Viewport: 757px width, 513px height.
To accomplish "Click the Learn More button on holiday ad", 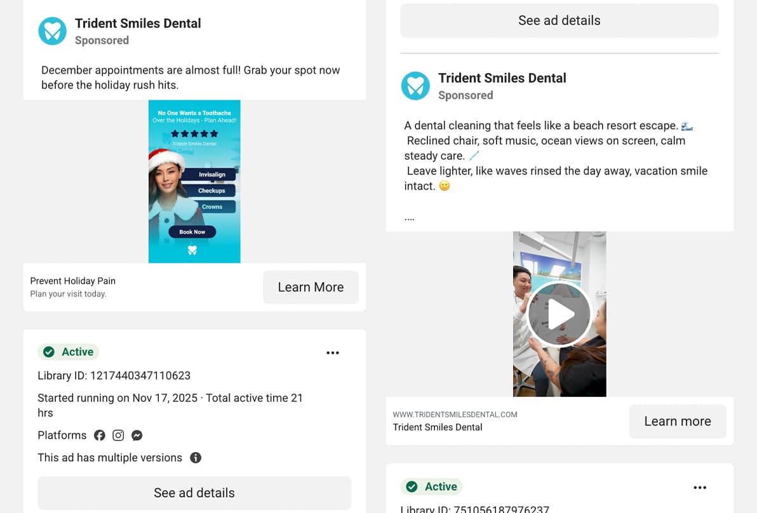I will click(x=311, y=287).
